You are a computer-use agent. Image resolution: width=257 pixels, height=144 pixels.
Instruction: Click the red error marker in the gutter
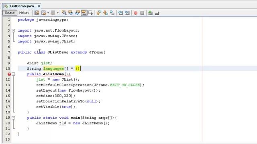(x=9, y=74)
